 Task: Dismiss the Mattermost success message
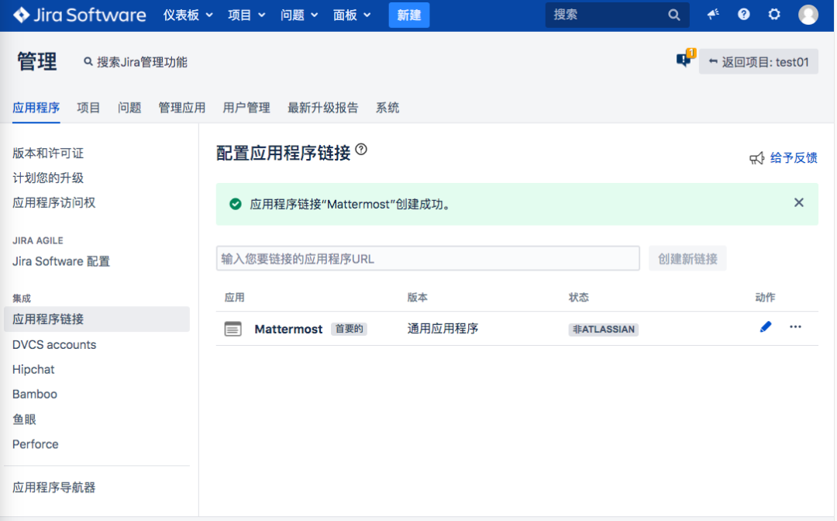(x=799, y=202)
